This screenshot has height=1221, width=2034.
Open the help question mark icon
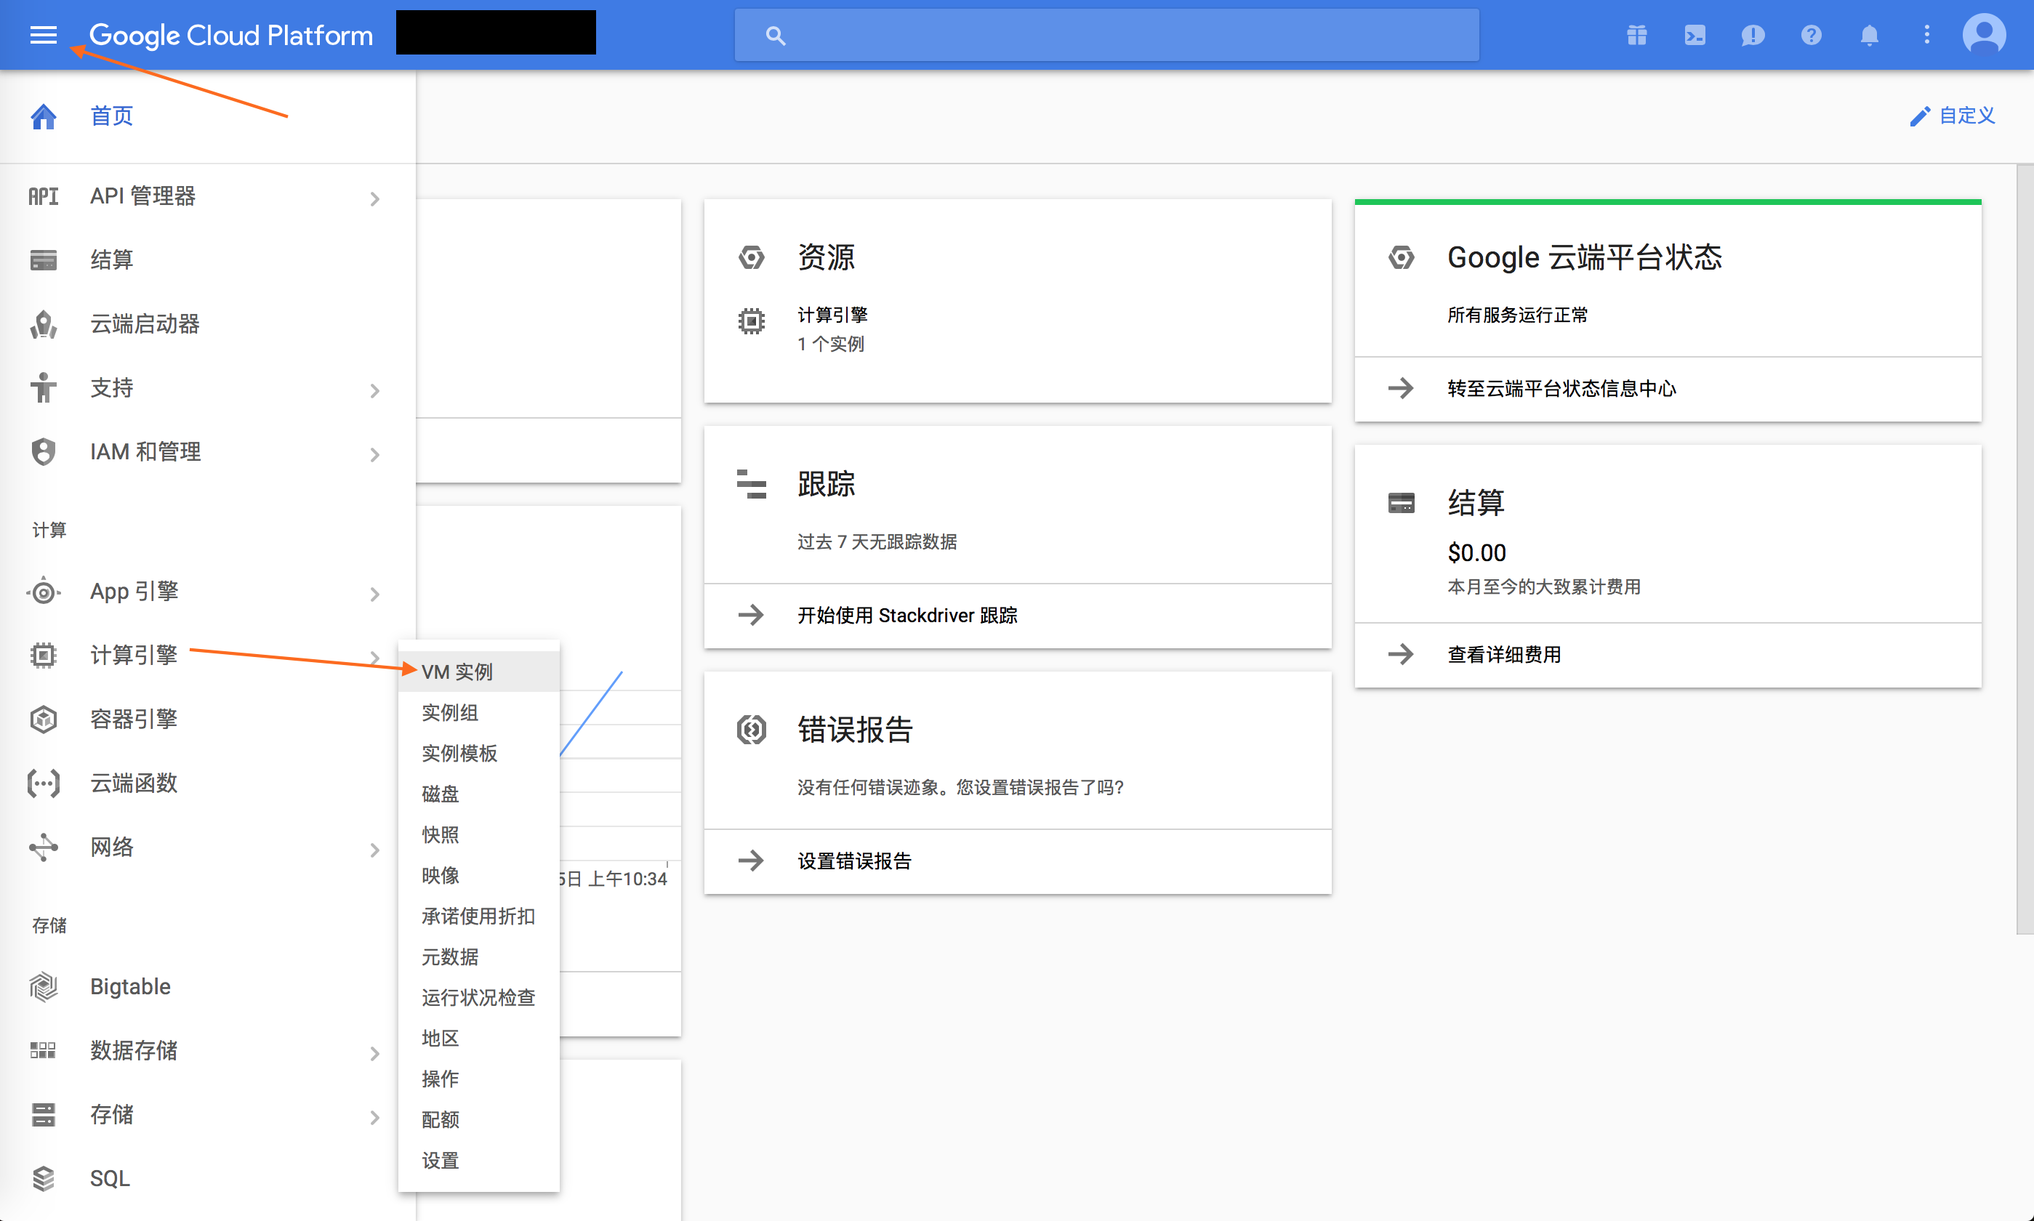tap(1811, 35)
